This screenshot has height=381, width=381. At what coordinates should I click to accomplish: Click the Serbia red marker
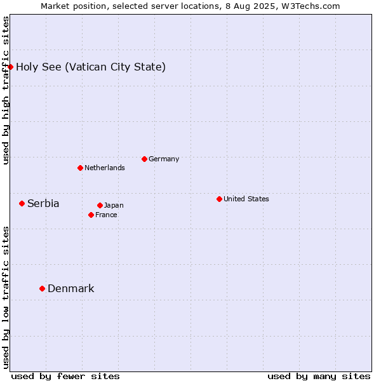(x=22, y=204)
